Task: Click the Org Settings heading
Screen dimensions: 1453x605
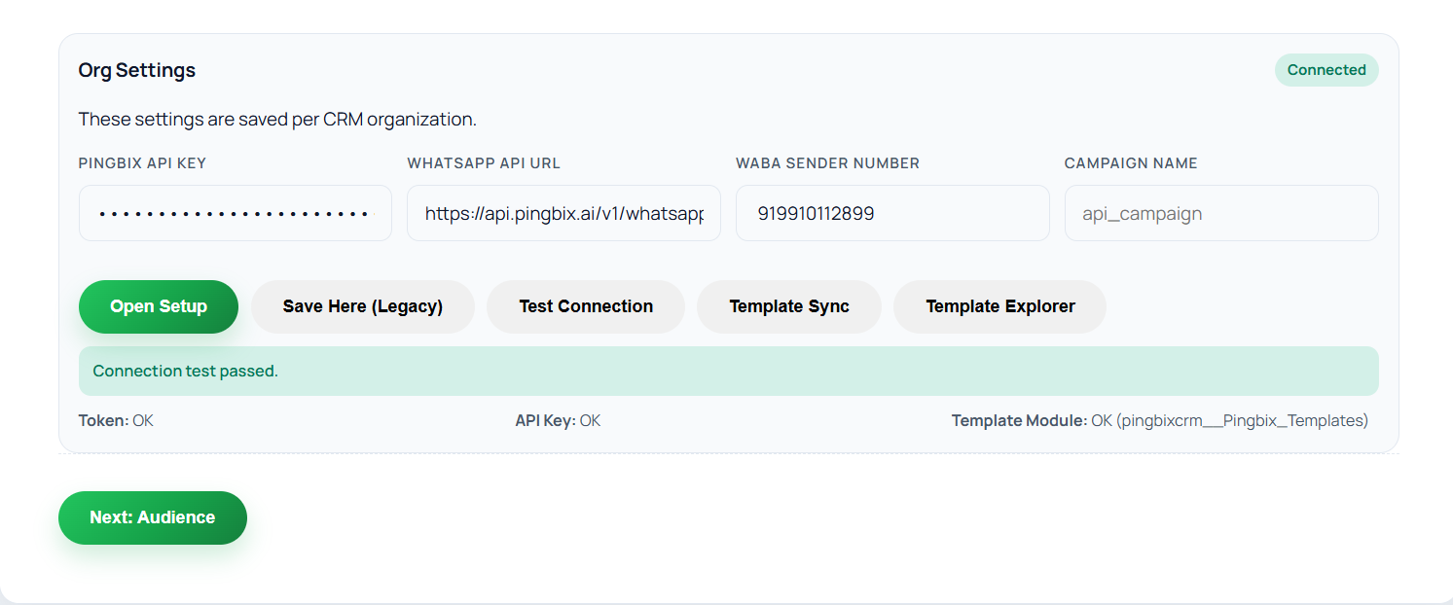Action: click(x=137, y=70)
